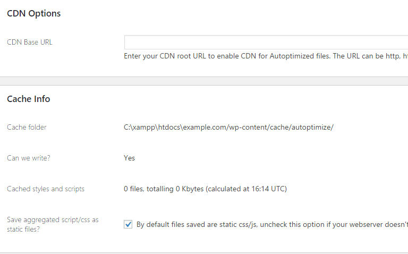
Task: Uncheck the save aggregated static files checkbox
Action: coord(128,224)
